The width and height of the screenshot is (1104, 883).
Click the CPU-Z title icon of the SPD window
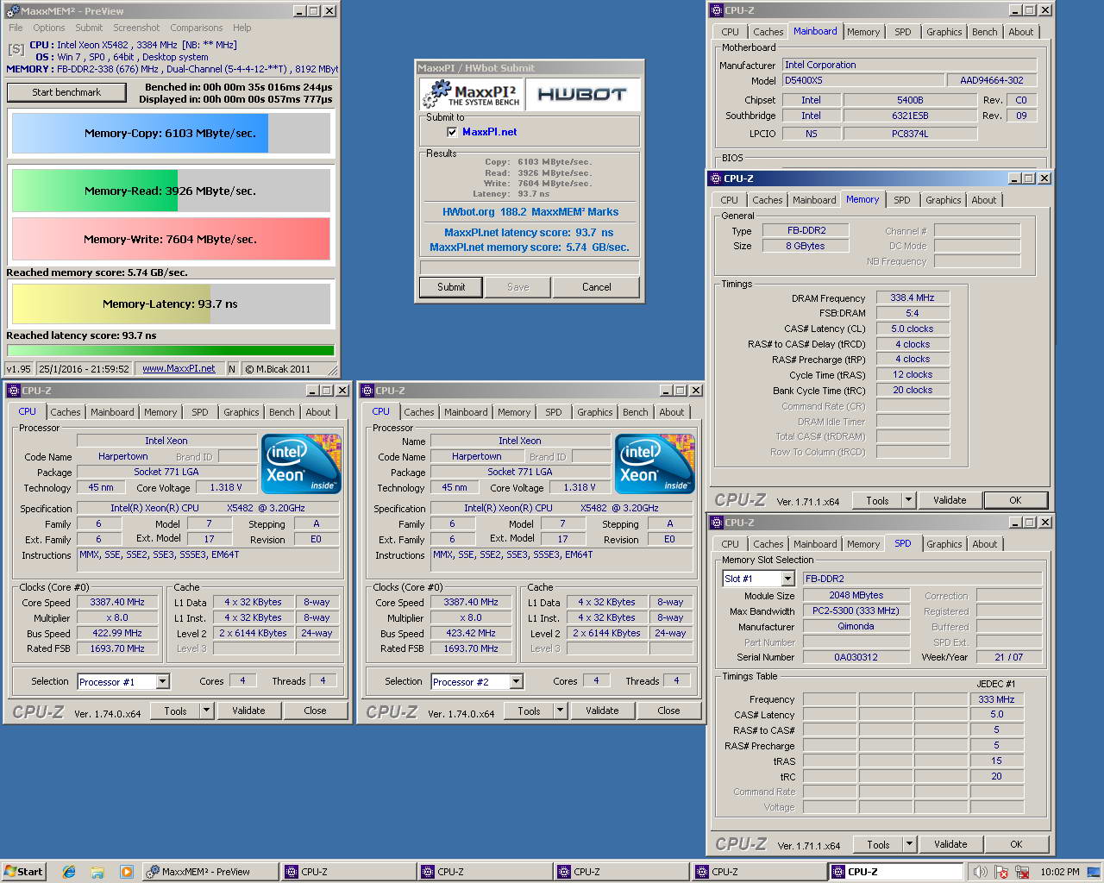click(x=716, y=523)
